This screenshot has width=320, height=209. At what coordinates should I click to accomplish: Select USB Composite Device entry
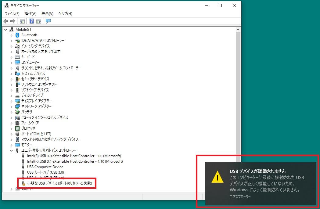click(x=45, y=167)
